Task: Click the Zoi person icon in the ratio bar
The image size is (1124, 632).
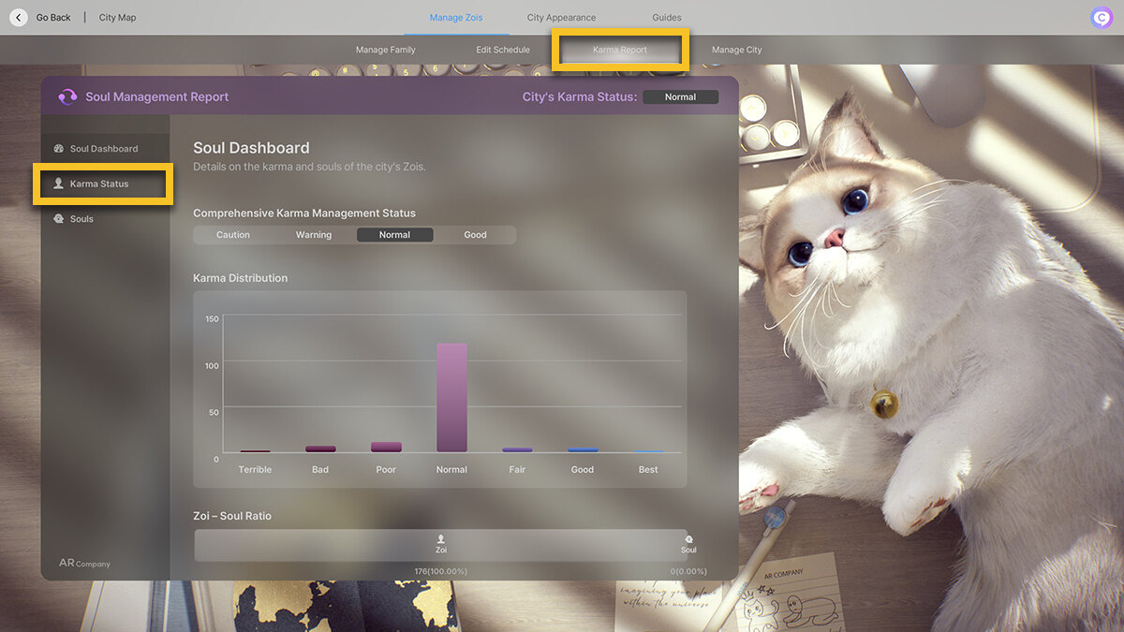Action: point(441,539)
